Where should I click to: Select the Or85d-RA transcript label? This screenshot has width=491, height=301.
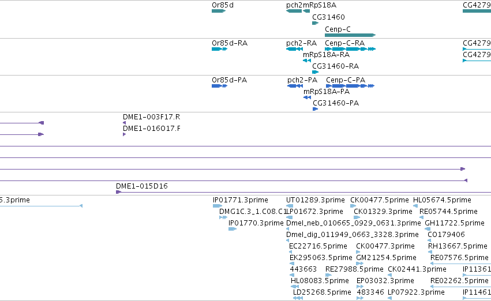tap(230, 43)
